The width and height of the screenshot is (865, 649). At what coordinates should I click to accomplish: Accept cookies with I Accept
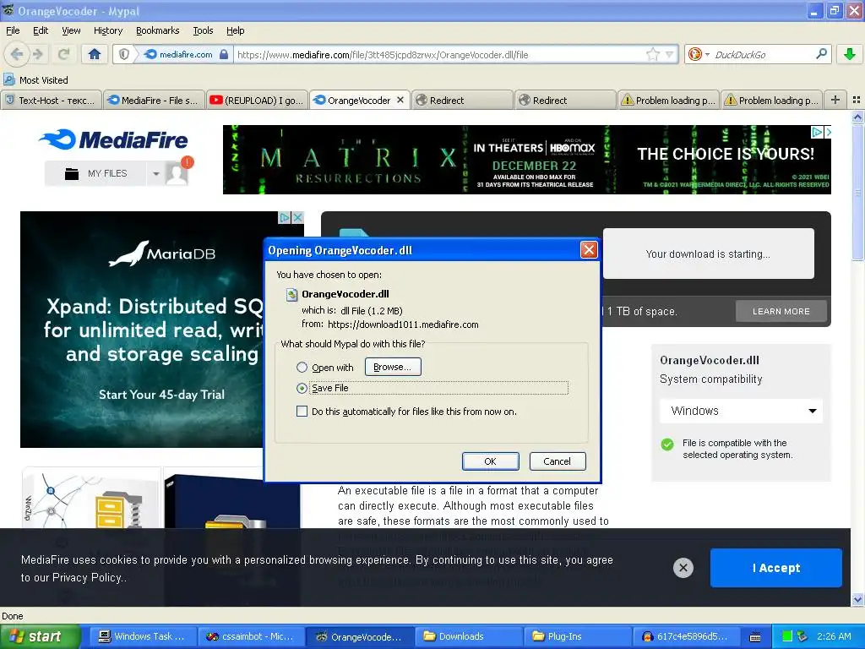(x=775, y=568)
